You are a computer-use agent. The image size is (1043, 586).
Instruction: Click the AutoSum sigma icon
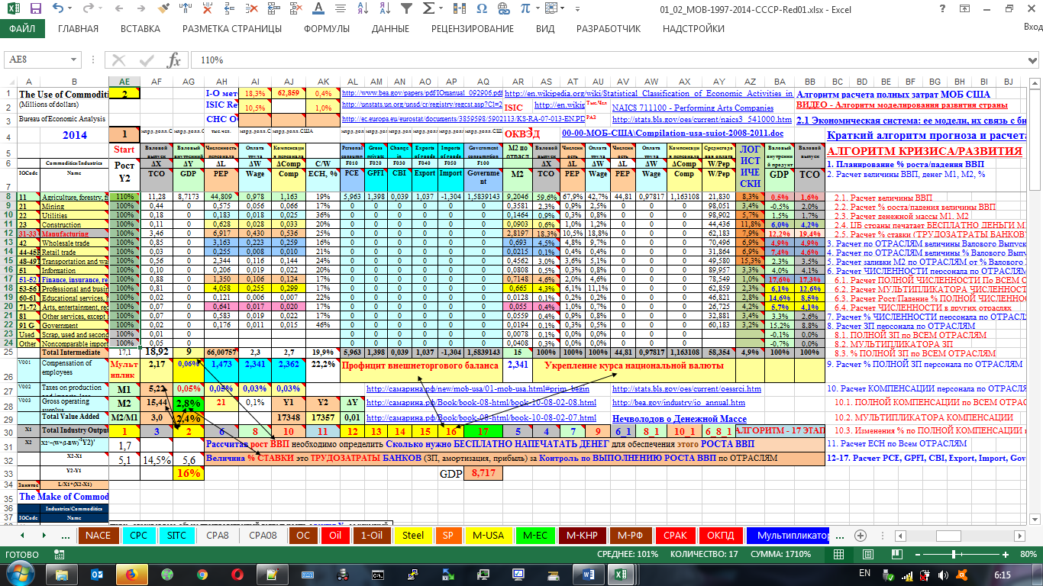429,10
